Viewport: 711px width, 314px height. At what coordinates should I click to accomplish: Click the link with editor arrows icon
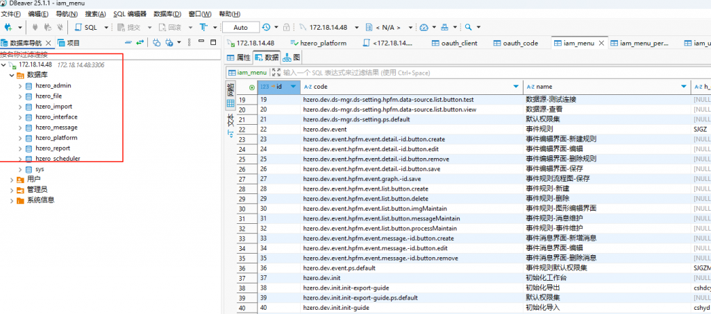[x=139, y=43]
